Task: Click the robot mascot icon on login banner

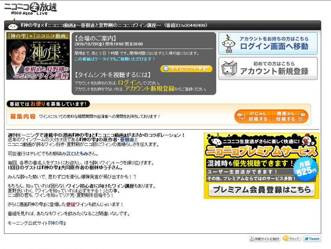Action: coord(229,43)
